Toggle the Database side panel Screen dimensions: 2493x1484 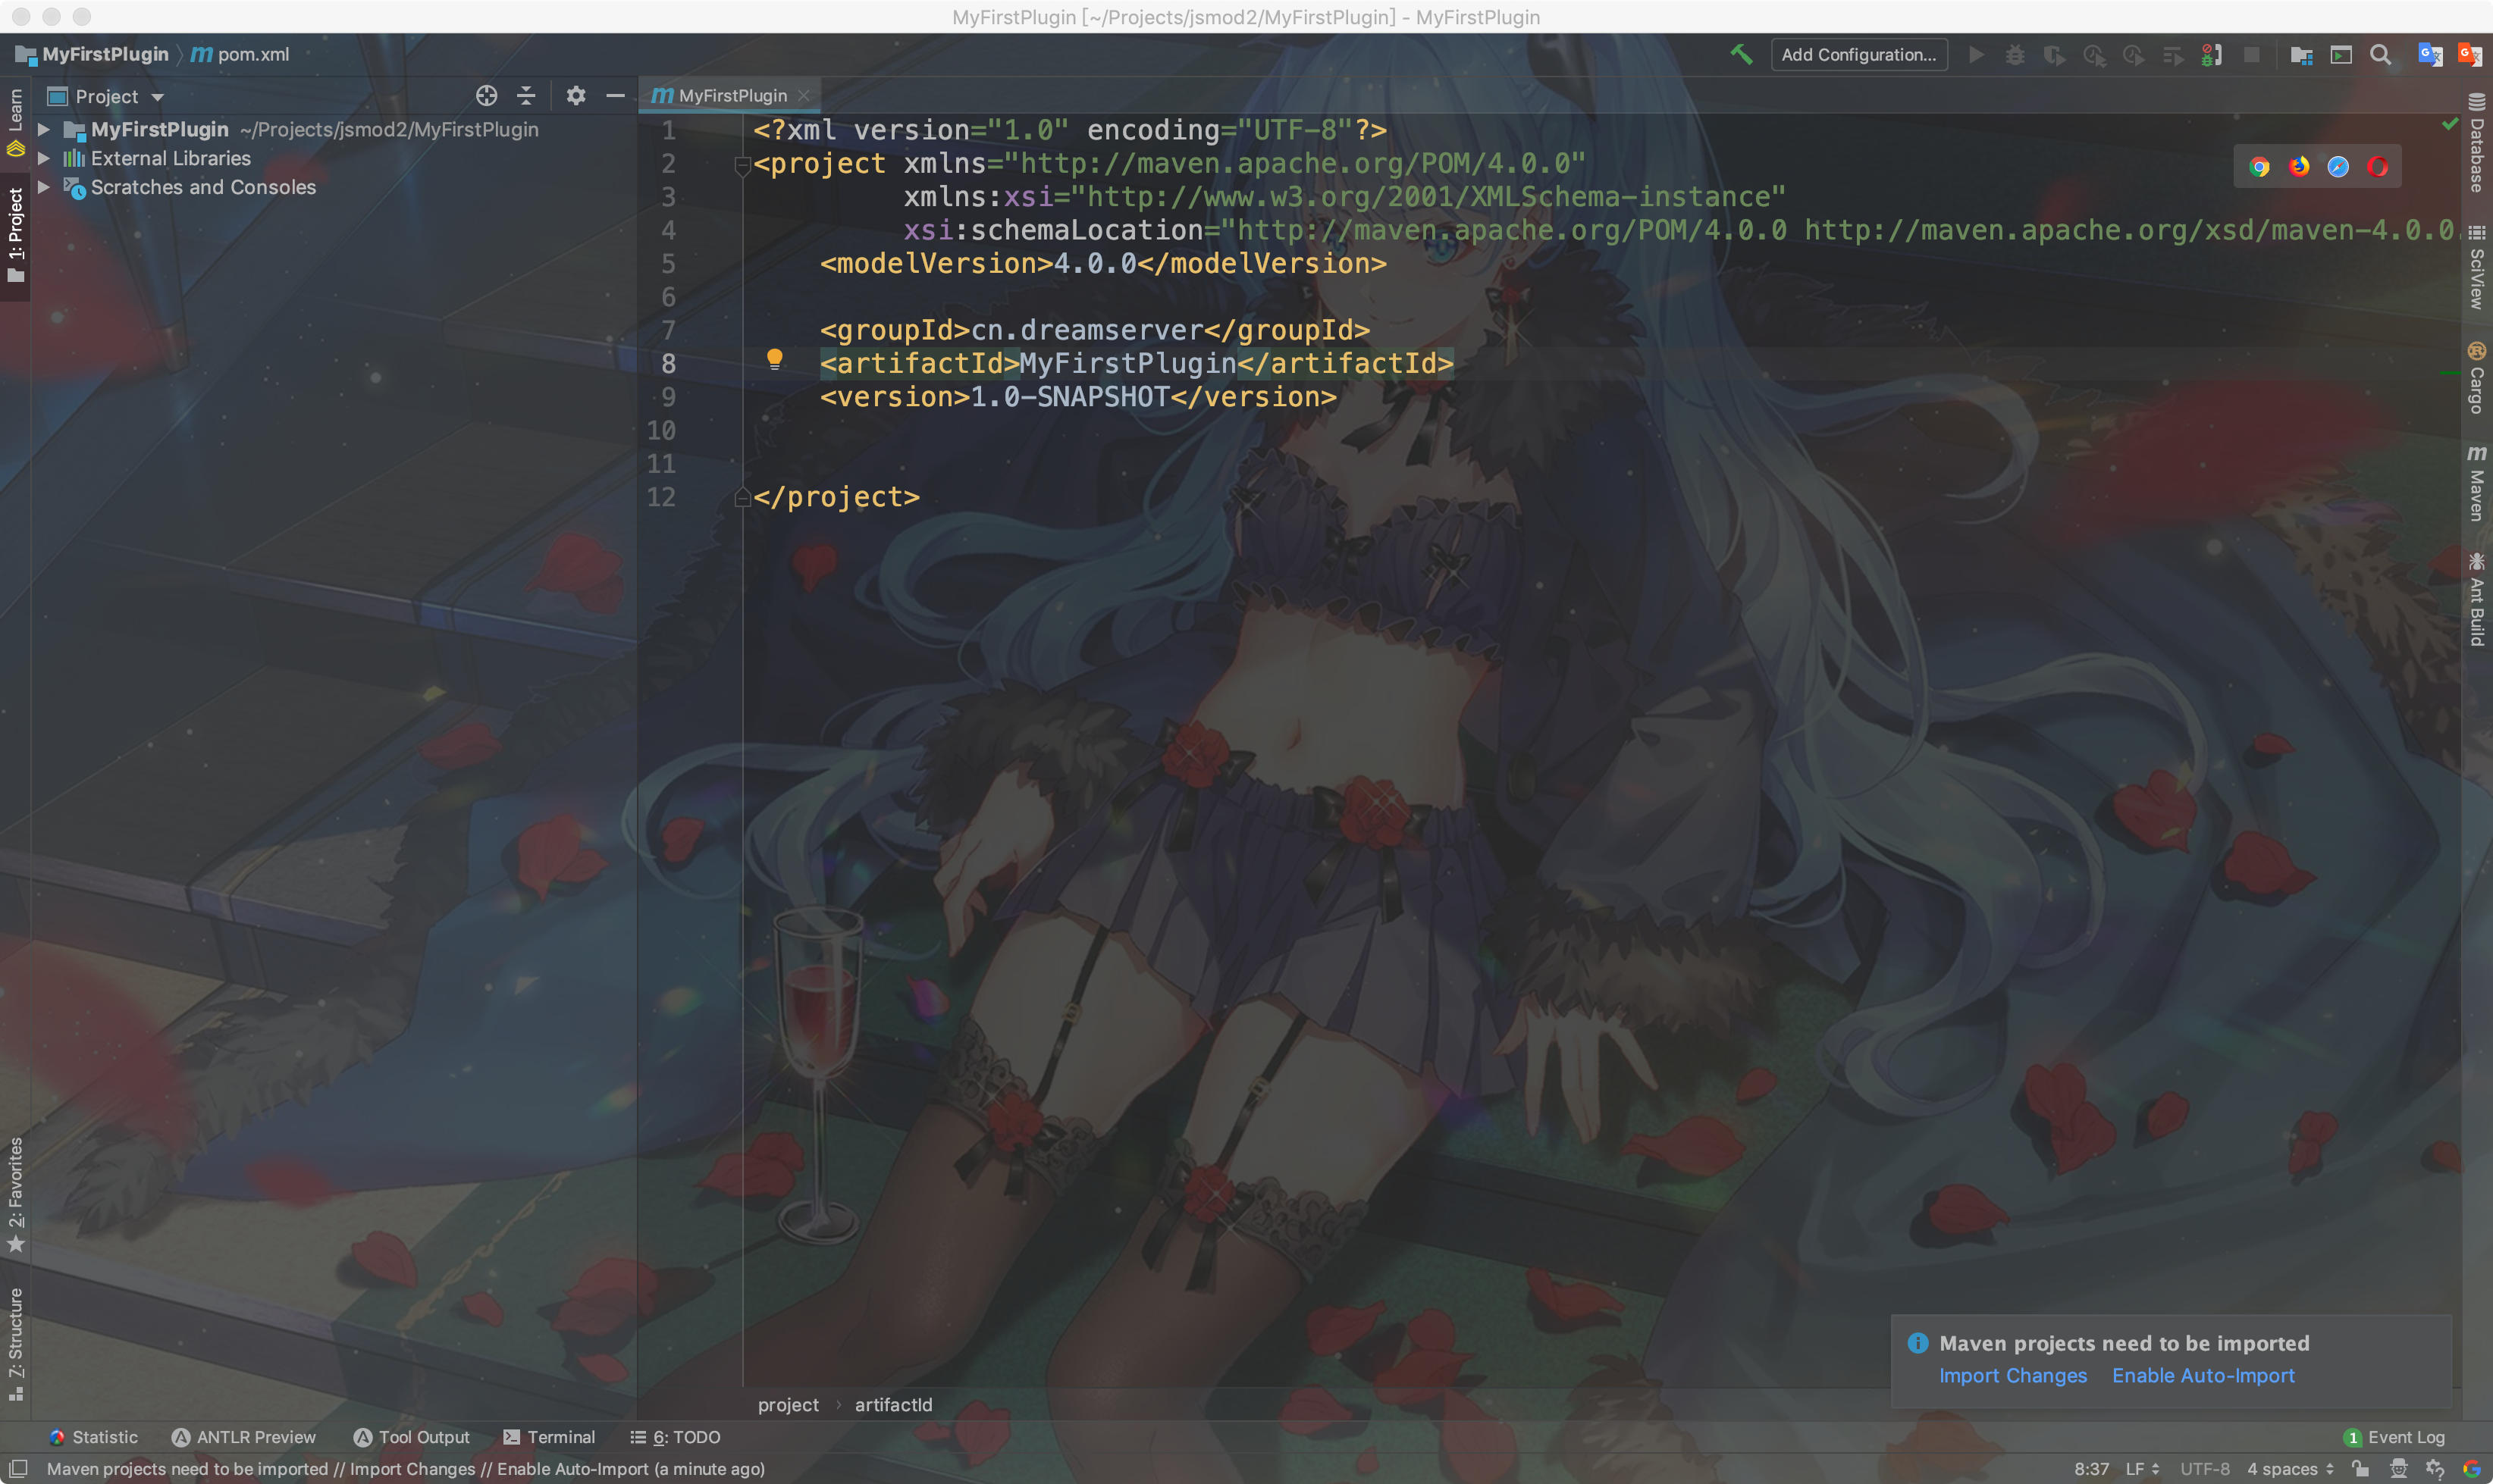[2476, 143]
